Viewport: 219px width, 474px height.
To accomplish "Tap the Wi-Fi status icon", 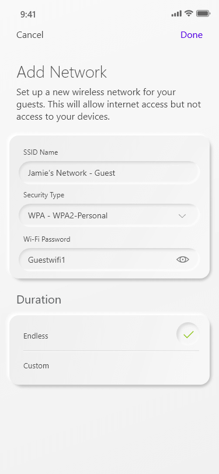I will 189,13.
